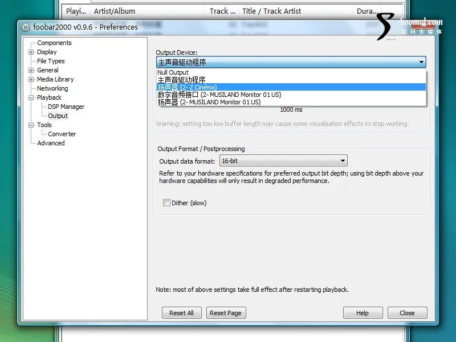The height and width of the screenshot is (342, 456).
Task: Click Track column header in main window
Action: click(x=222, y=11)
